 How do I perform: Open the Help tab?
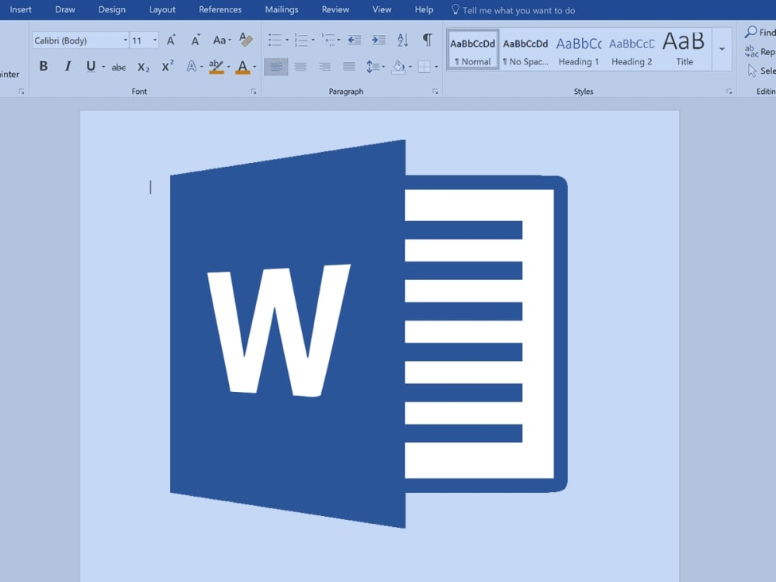424,10
